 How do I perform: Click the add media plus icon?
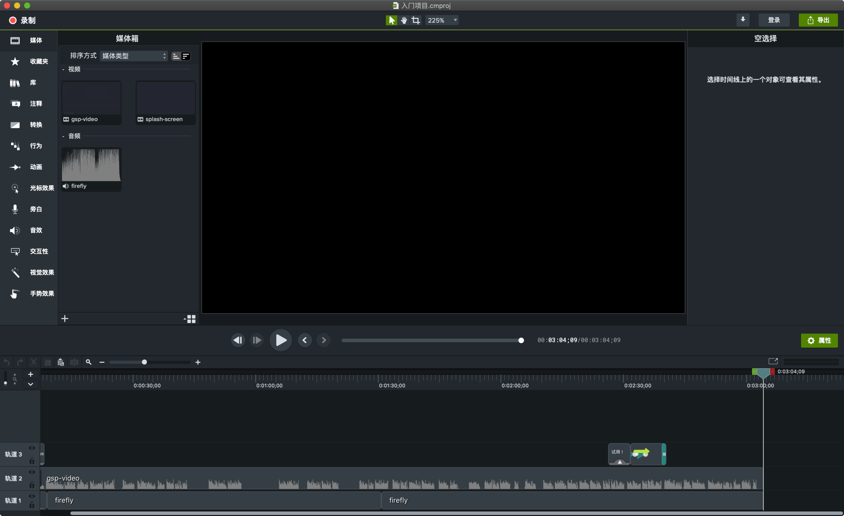coord(65,319)
